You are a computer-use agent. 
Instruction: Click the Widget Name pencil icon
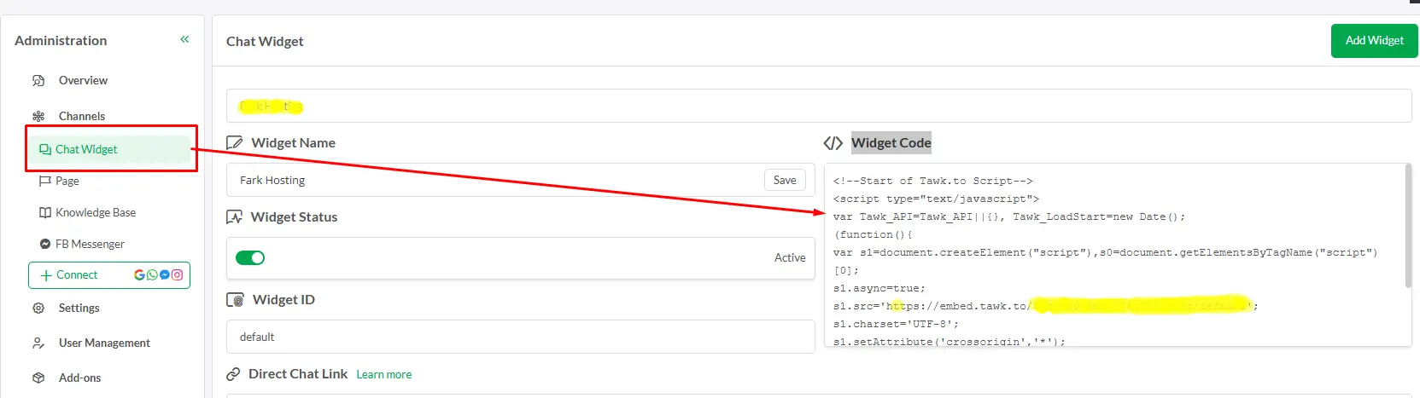pyautogui.click(x=234, y=143)
